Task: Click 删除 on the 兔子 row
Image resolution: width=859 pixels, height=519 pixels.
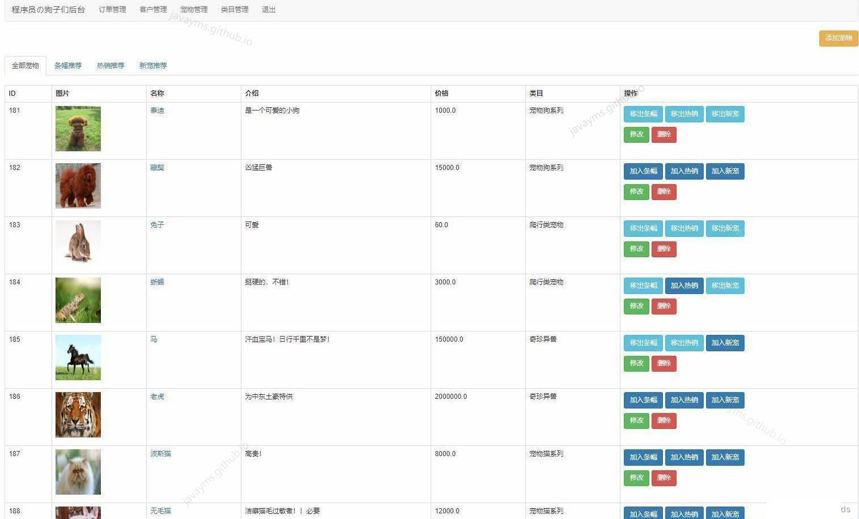Action: point(664,249)
